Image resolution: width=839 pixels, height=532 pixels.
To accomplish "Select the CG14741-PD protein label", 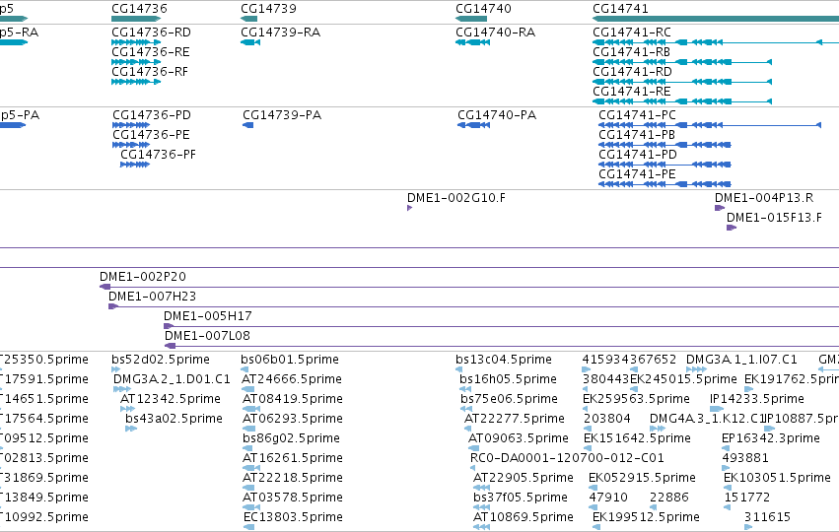I will tap(637, 155).
